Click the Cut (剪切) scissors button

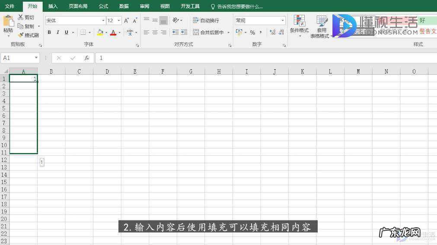[26, 17]
